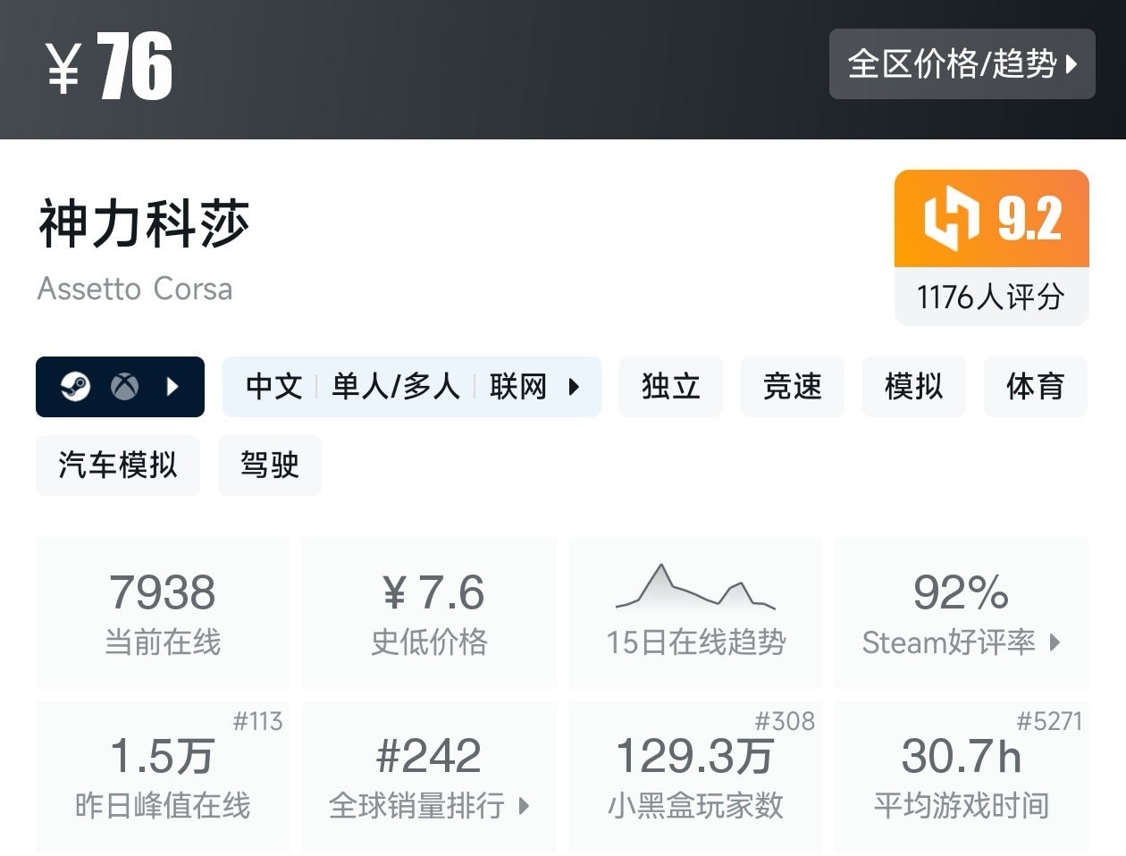Image resolution: width=1126 pixels, height=856 pixels.
Task: Select the 联网 label
Action: (518, 387)
